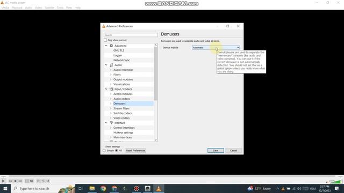Open the Media menu

(x=5, y=8)
